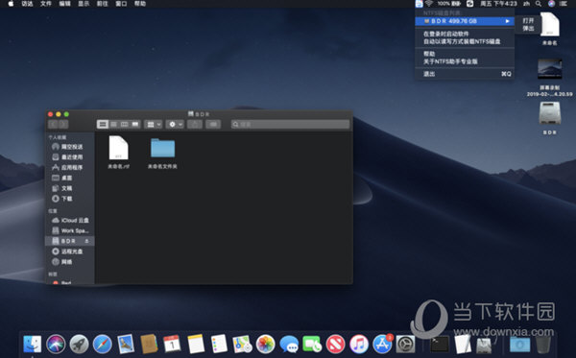Open Siri from the menu bar
This screenshot has width=576, height=358.
click(551, 4)
